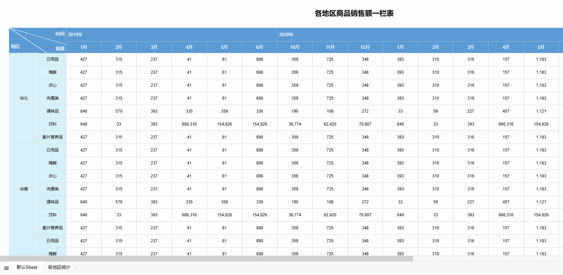Click 1,121 cell in 华北 调味品 row
Screen dimensions: 563x275
click(x=541, y=111)
